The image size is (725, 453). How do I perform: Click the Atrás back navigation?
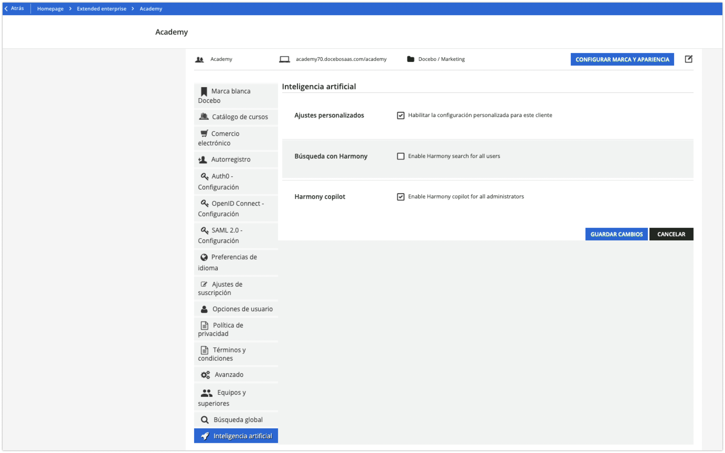tap(14, 8)
